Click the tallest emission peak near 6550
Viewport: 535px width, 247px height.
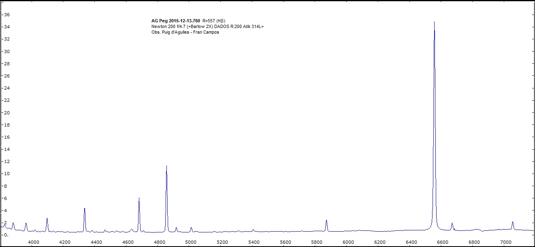(x=434, y=23)
